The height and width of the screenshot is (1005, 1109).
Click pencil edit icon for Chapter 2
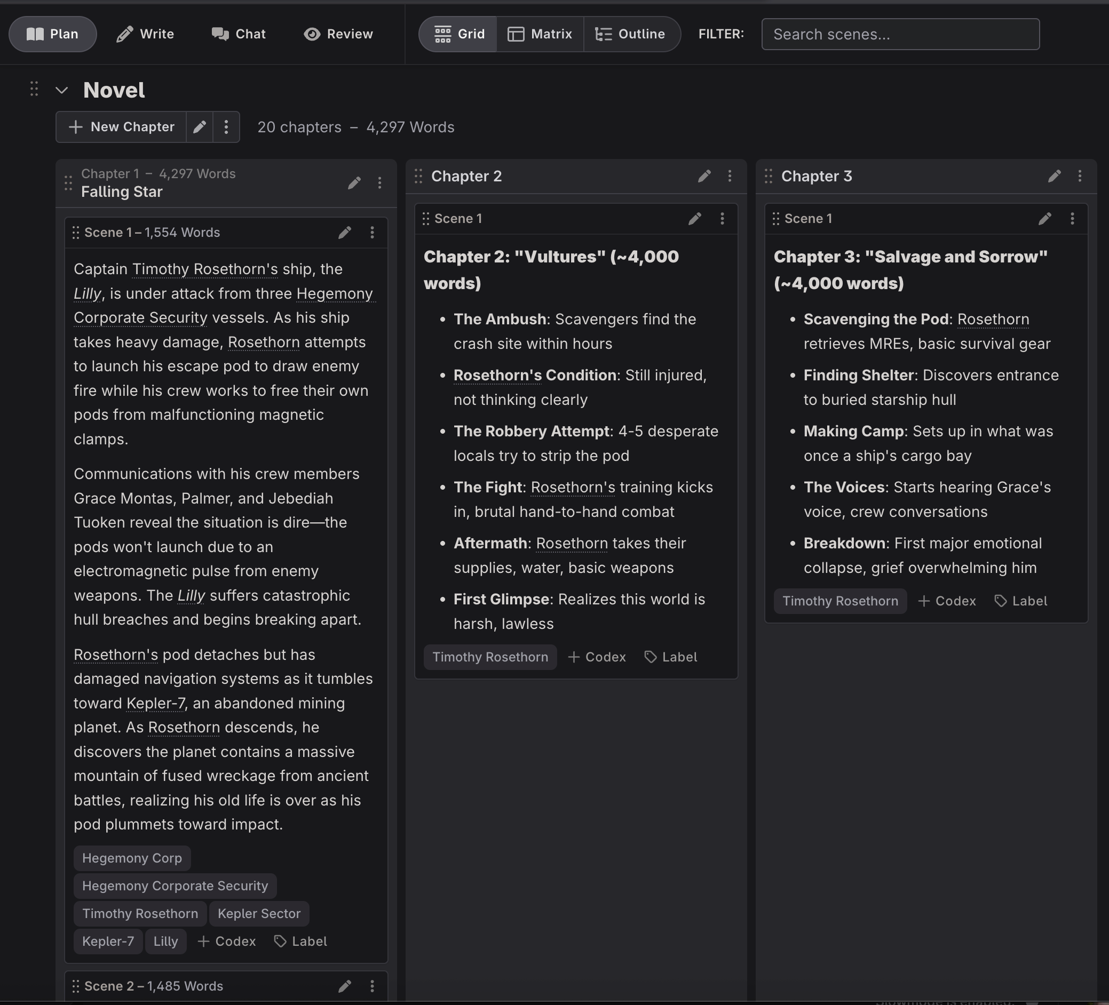click(x=704, y=176)
